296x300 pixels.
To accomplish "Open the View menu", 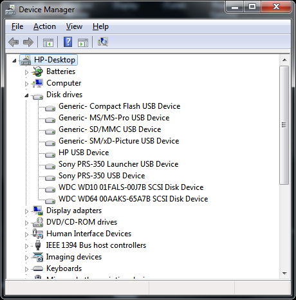I will tap(74, 26).
